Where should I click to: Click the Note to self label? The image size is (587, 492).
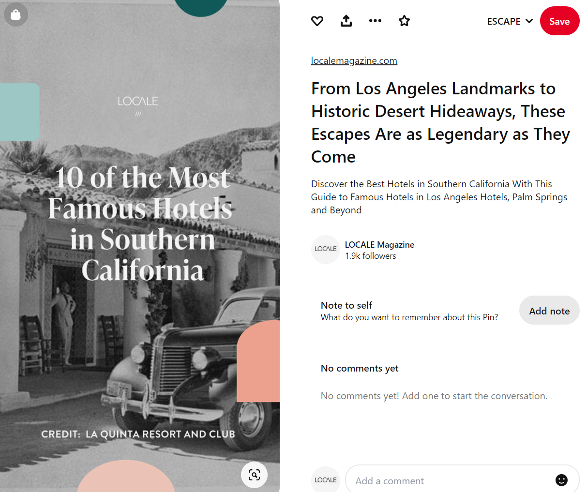pyautogui.click(x=346, y=305)
